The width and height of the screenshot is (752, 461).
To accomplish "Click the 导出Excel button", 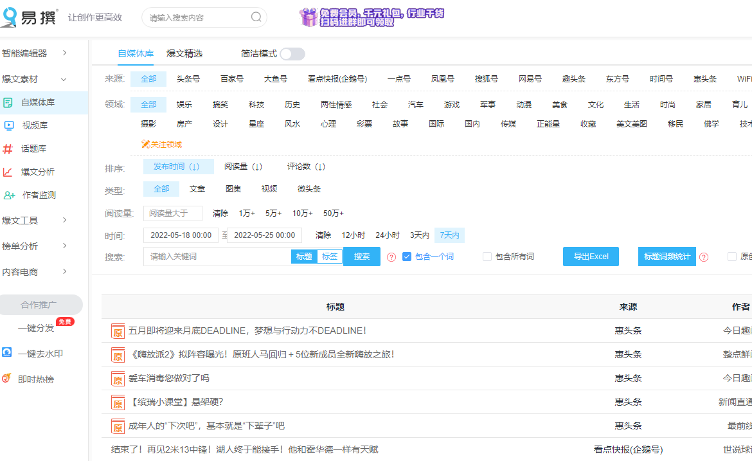I will coord(591,256).
